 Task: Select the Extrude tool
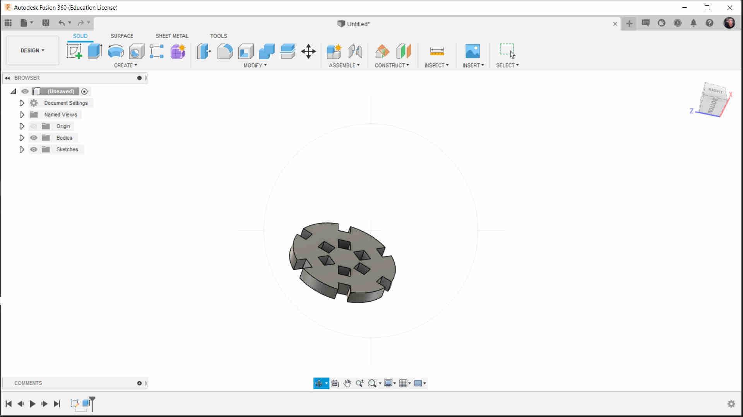(95, 51)
